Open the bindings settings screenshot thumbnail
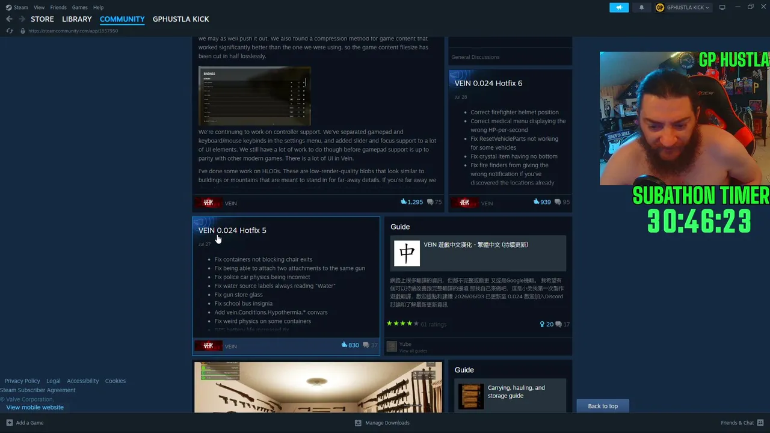Screen dimensions: 770x433 (254, 96)
